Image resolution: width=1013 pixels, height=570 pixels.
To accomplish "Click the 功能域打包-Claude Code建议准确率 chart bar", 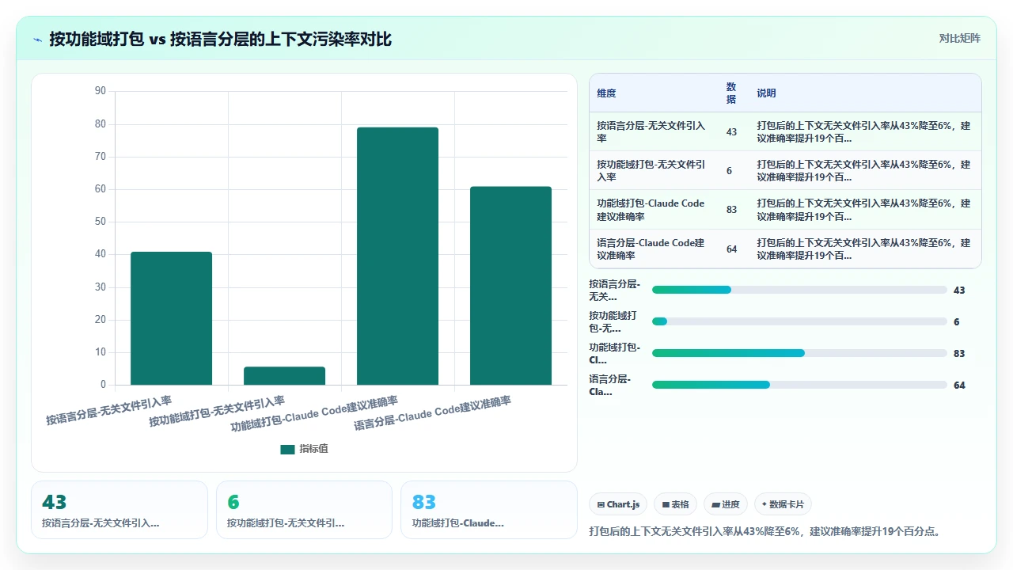I will tap(397, 256).
